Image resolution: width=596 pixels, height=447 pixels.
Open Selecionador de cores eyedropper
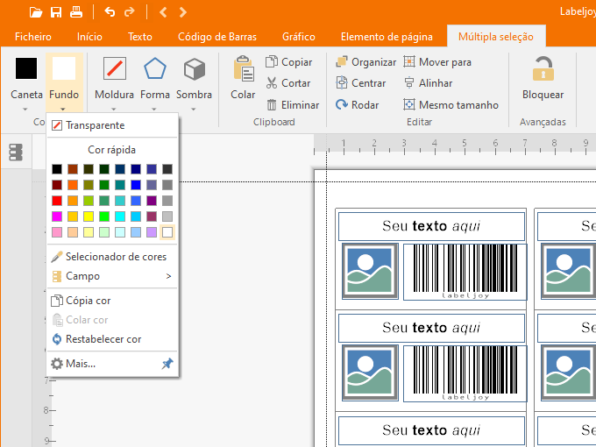tap(112, 257)
